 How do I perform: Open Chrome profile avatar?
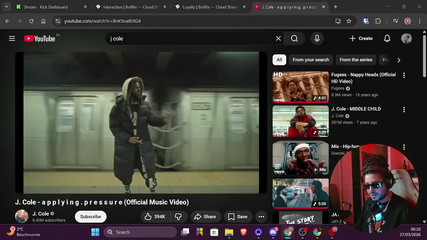click(x=408, y=21)
